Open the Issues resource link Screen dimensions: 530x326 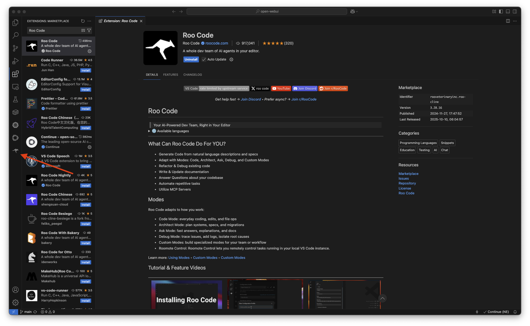(x=404, y=179)
